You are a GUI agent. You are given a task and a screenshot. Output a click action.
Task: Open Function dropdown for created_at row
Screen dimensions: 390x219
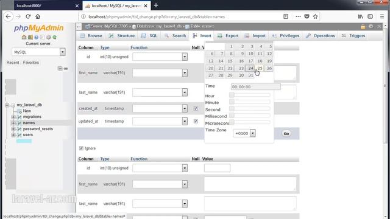[160, 108]
